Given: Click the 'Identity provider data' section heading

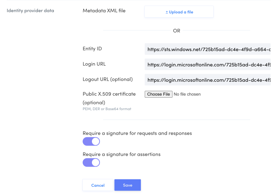Looking at the screenshot, I should [30, 11].
